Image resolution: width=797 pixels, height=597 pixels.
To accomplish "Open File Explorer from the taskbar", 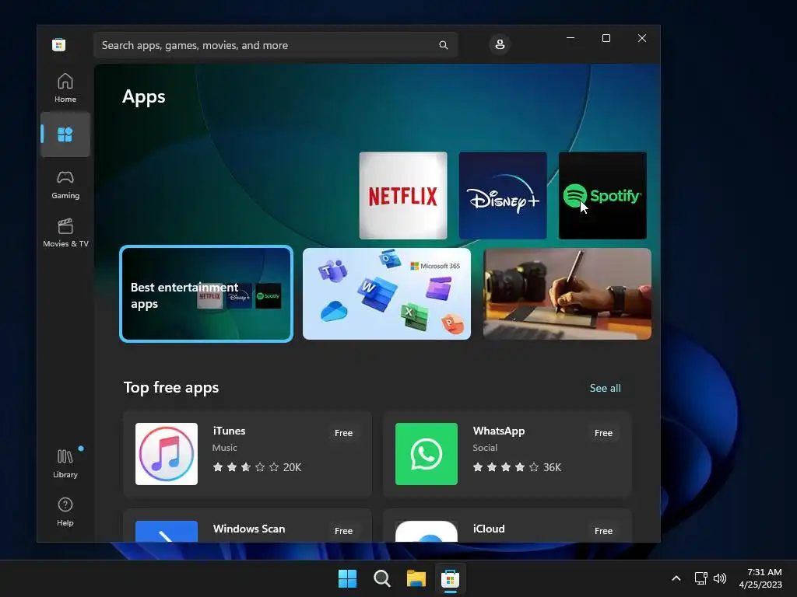I will 416,578.
